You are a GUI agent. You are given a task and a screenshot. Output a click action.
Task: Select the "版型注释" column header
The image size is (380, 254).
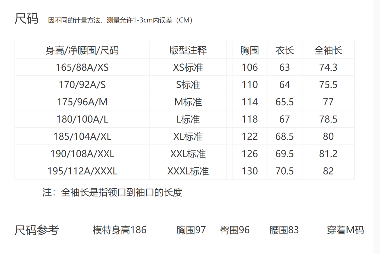188,51
